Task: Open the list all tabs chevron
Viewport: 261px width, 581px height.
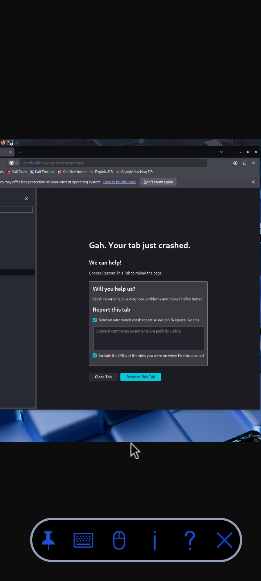Action: [x=221, y=152]
